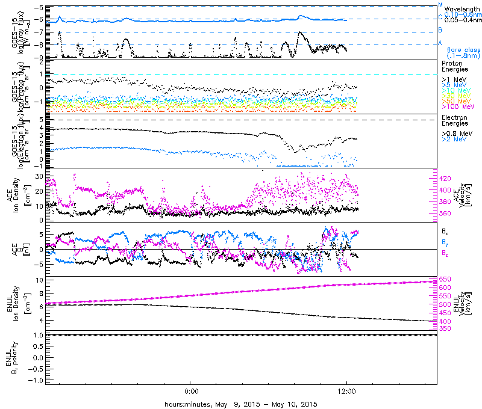
Task: Click the '420' ACE velocity tick label
Action: [445, 179]
